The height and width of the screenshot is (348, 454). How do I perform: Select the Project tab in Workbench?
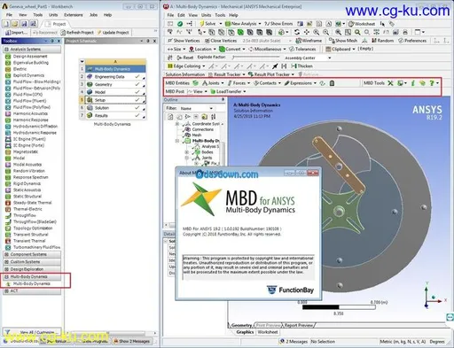click(57, 24)
